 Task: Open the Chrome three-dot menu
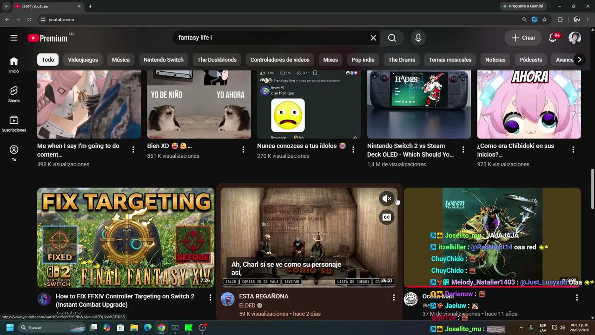(x=588, y=20)
